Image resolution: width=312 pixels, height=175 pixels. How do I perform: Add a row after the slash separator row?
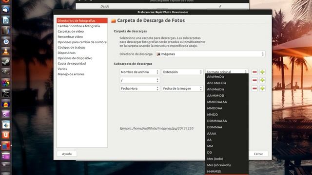pos(262,80)
